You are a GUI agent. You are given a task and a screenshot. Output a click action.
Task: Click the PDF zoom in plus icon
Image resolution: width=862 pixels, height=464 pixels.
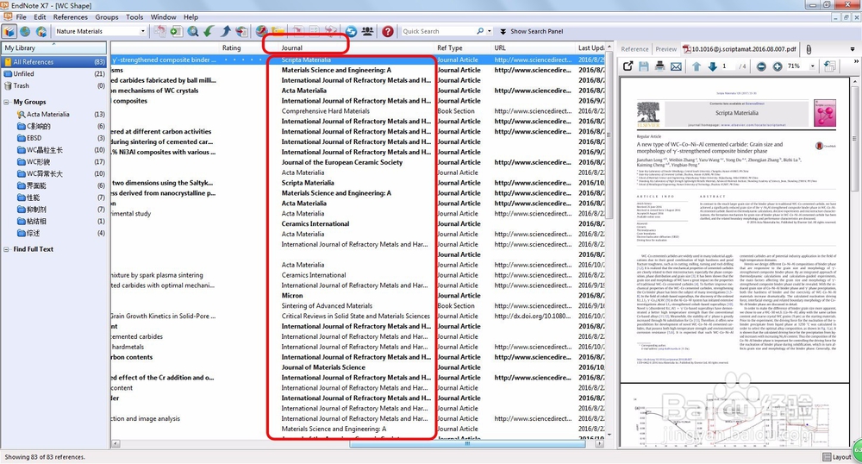tap(778, 66)
